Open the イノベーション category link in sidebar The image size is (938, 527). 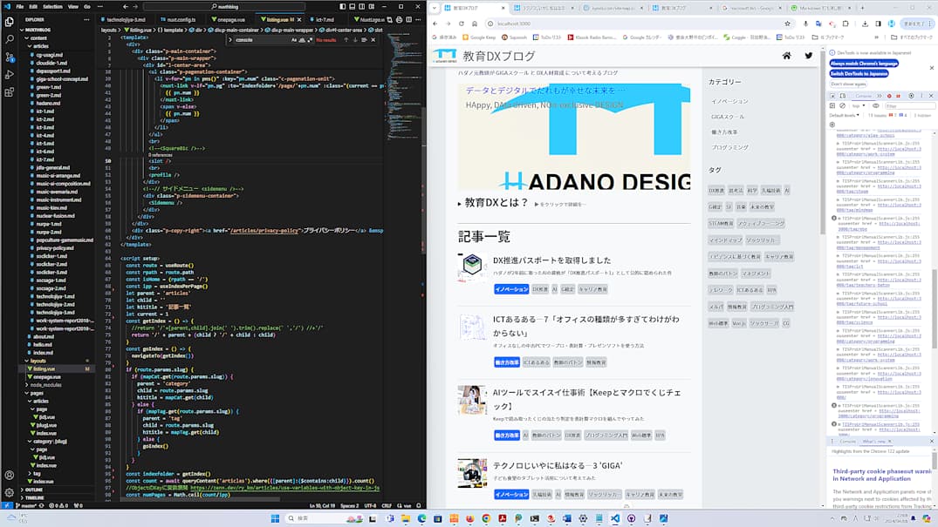pyautogui.click(x=729, y=102)
